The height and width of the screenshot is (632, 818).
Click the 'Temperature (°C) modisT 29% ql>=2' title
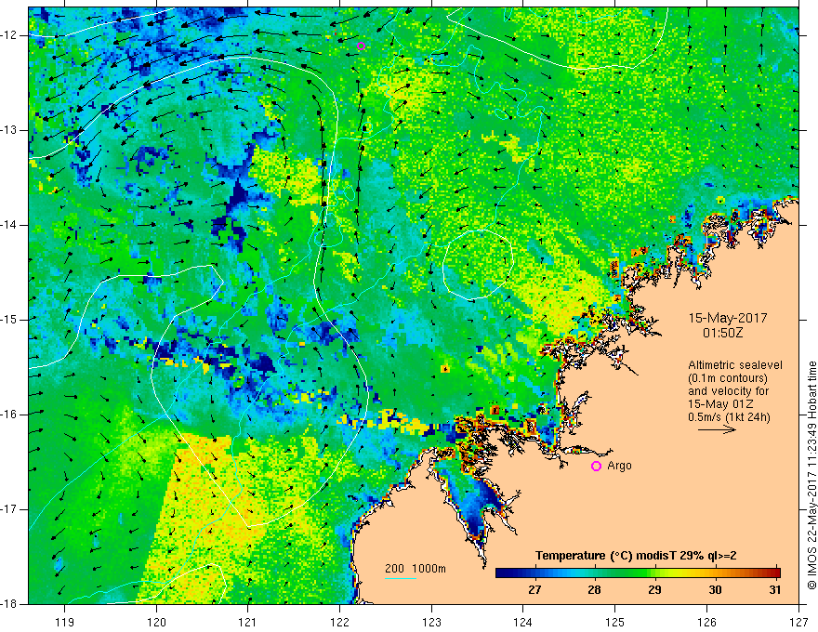point(636,556)
